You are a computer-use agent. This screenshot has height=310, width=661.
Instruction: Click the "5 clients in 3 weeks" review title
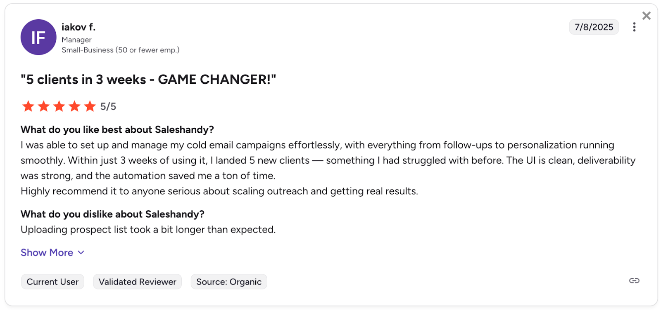pyautogui.click(x=148, y=80)
